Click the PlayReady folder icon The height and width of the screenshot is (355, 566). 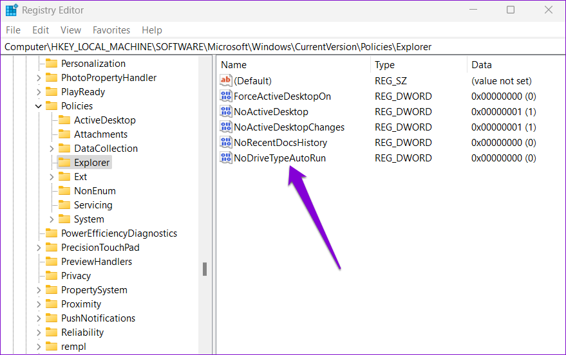click(52, 92)
